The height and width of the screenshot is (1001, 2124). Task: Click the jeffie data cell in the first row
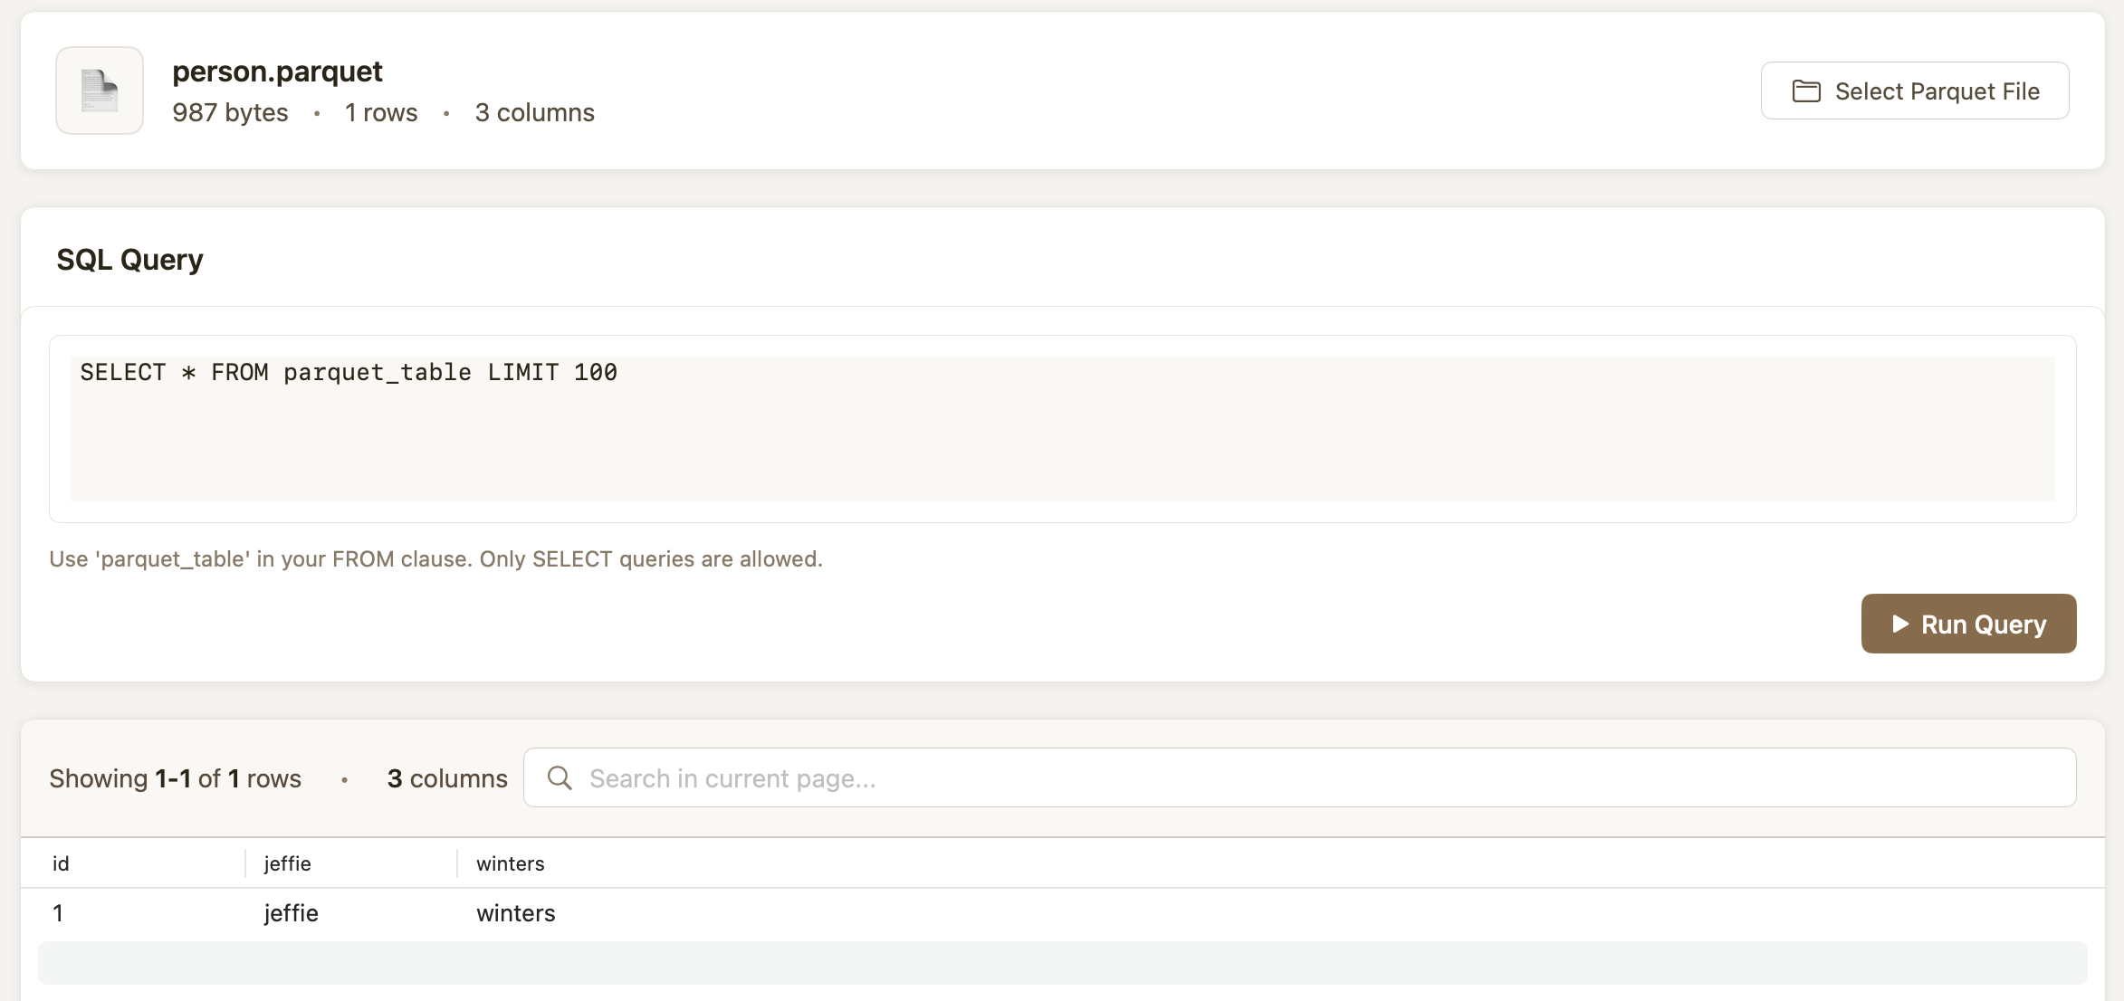[x=291, y=913]
